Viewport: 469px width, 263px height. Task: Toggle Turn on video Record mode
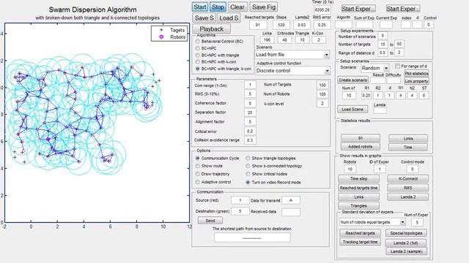[248, 182]
